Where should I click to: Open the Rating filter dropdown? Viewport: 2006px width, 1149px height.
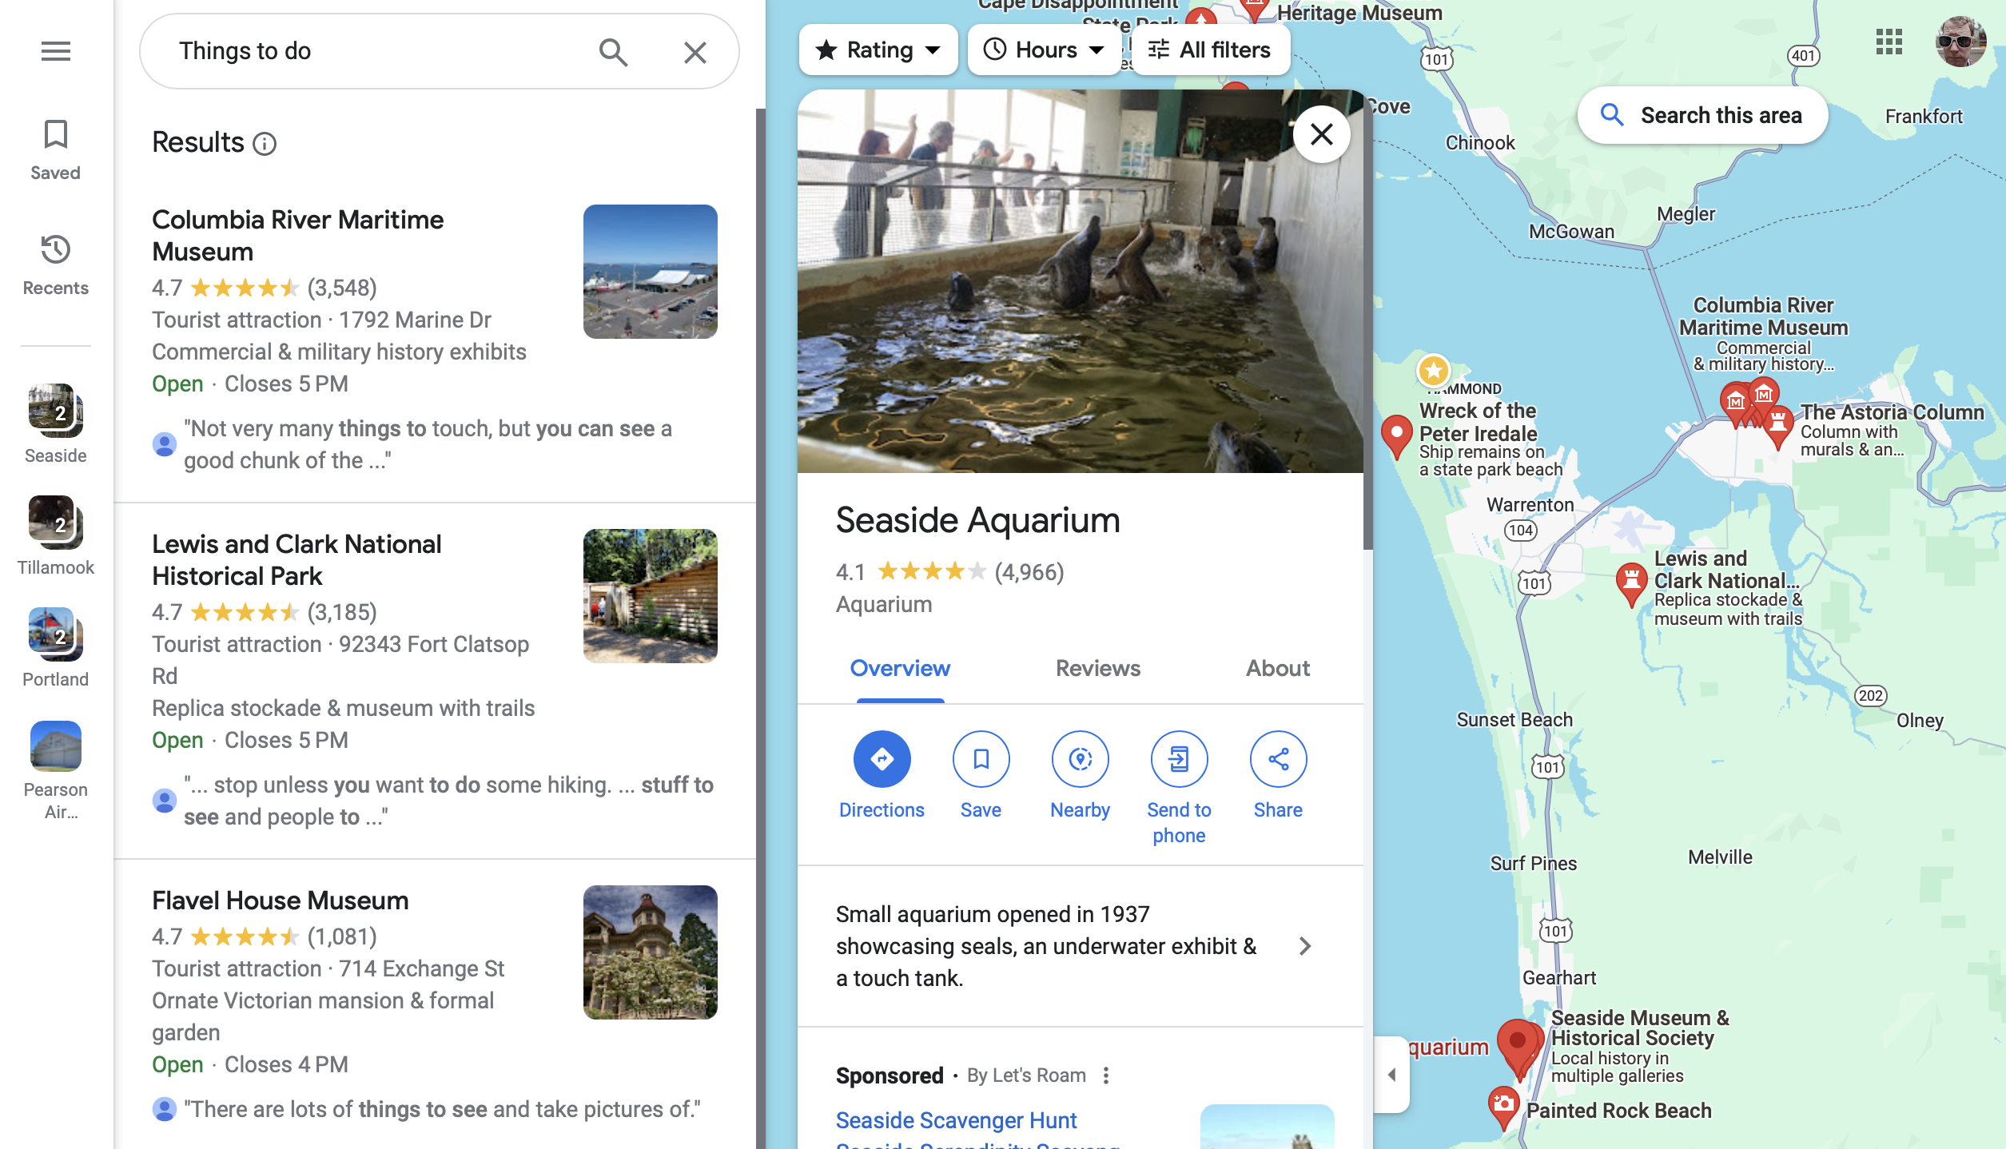[876, 50]
